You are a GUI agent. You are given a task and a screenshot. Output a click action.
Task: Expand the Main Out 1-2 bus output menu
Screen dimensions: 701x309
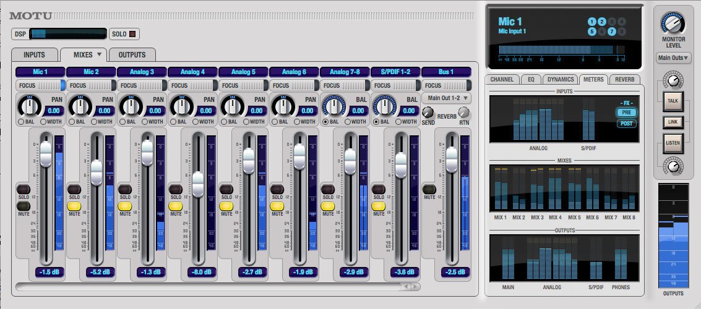coord(446,98)
